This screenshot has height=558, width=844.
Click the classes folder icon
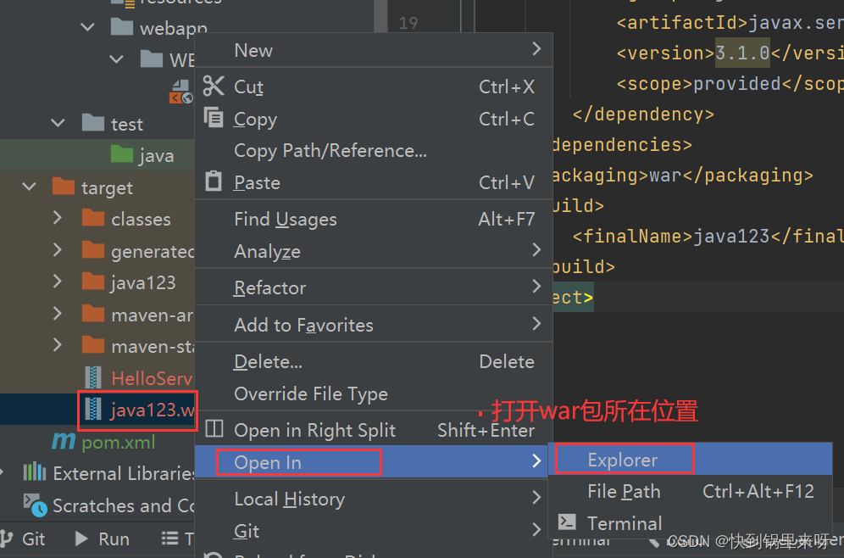tap(93, 218)
